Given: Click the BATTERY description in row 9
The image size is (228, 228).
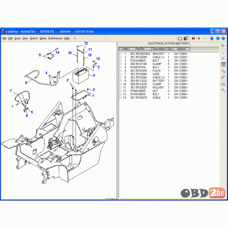Looking at the screenshot, I should pyautogui.click(x=158, y=81).
